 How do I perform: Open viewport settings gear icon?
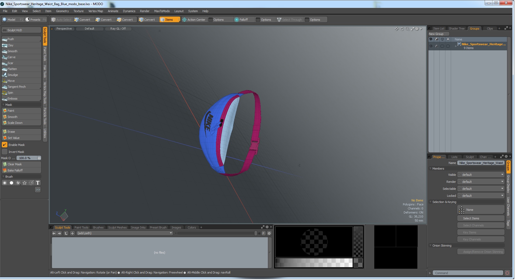[x=417, y=29]
